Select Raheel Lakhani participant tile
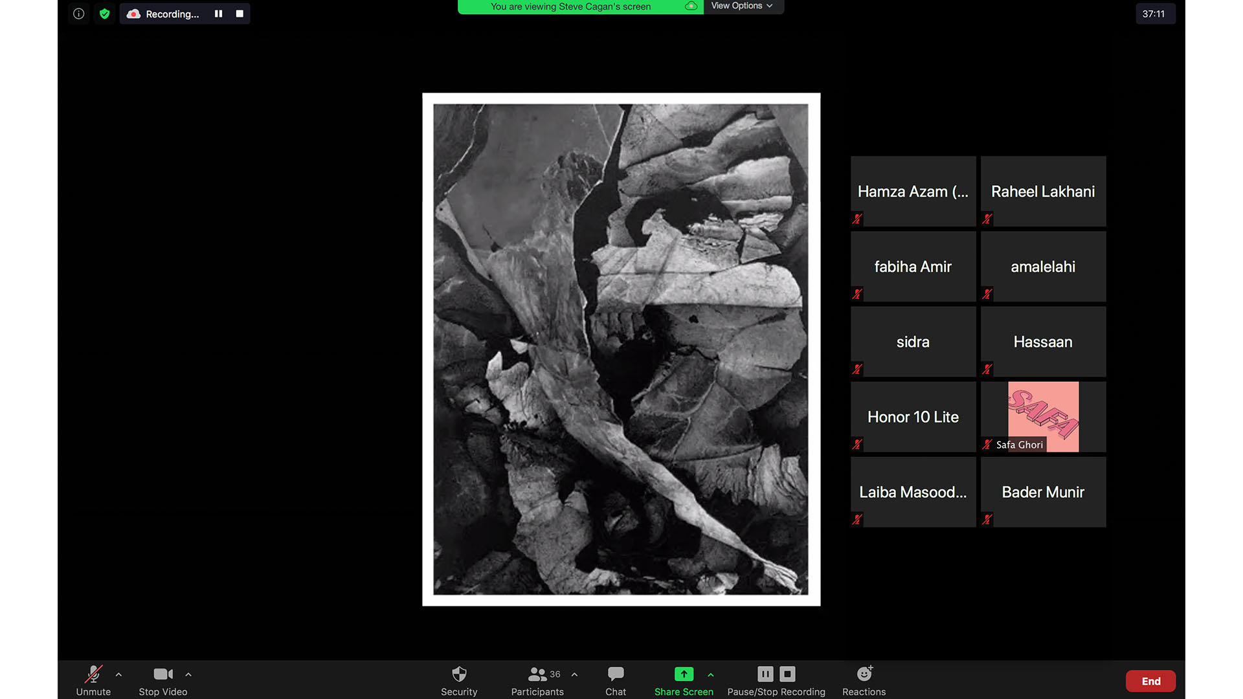This screenshot has height=699, width=1243. [x=1043, y=191]
